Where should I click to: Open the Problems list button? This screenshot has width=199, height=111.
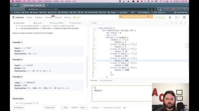pyautogui.click(x=19, y=108)
